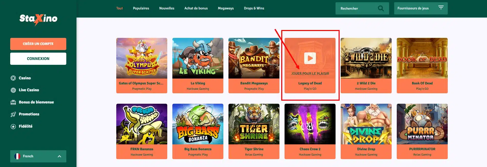Click the French flag icon
This screenshot has height=167, width=487.
pos(17,156)
